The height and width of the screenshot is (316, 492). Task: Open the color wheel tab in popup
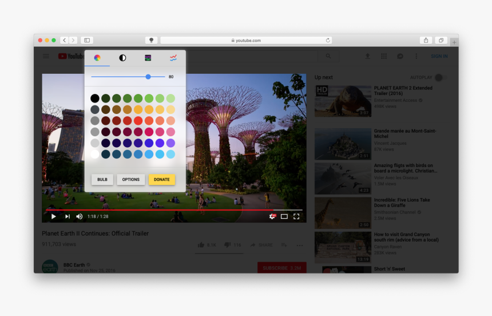(x=97, y=58)
